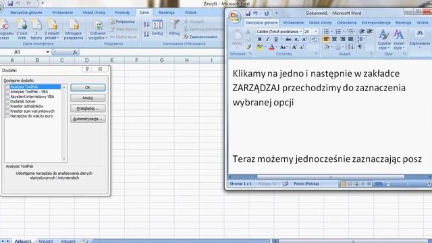432x243 pixels.
Task: Click the Z tekstu import icon in Excel
Action: [x=36, y=29]
